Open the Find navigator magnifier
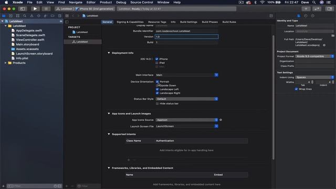The image size is (336, 189). pyautogui.click(x=25, y=16)
